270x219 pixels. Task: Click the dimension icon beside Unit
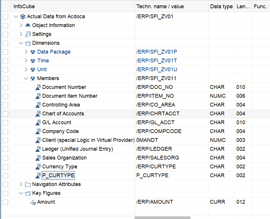33,69
